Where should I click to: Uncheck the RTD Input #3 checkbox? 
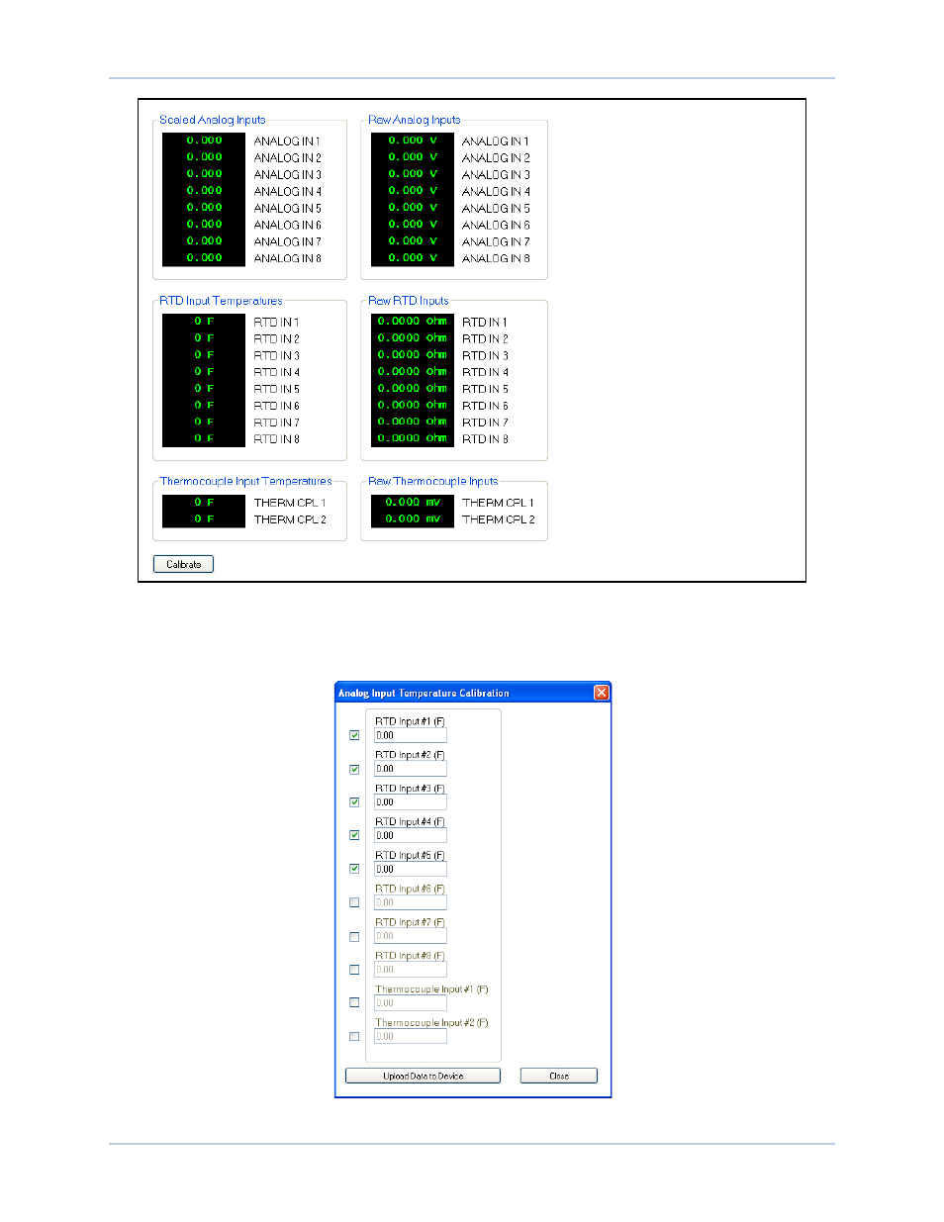(x=354, y=802)
